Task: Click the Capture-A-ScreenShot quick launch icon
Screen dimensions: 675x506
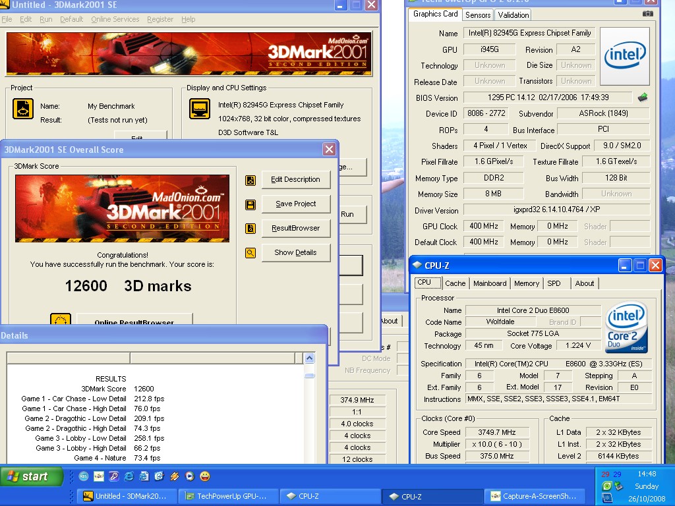Action: (99, 476)
